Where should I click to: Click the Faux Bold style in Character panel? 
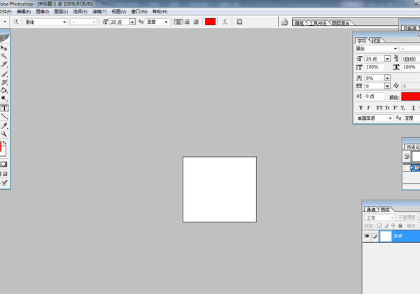361,108
